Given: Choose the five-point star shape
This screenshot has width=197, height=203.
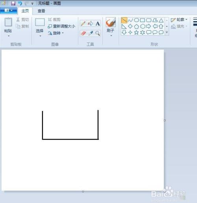Looking at the screenshot, I should pyautogui.click(x=136, y=32).
